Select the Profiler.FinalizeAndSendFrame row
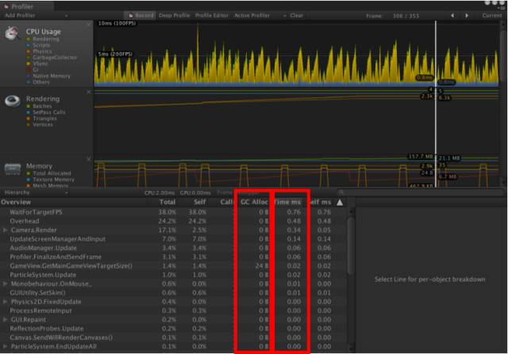This screenshot has width=508, height=354. pyautogui.click(x=173, y=257)
